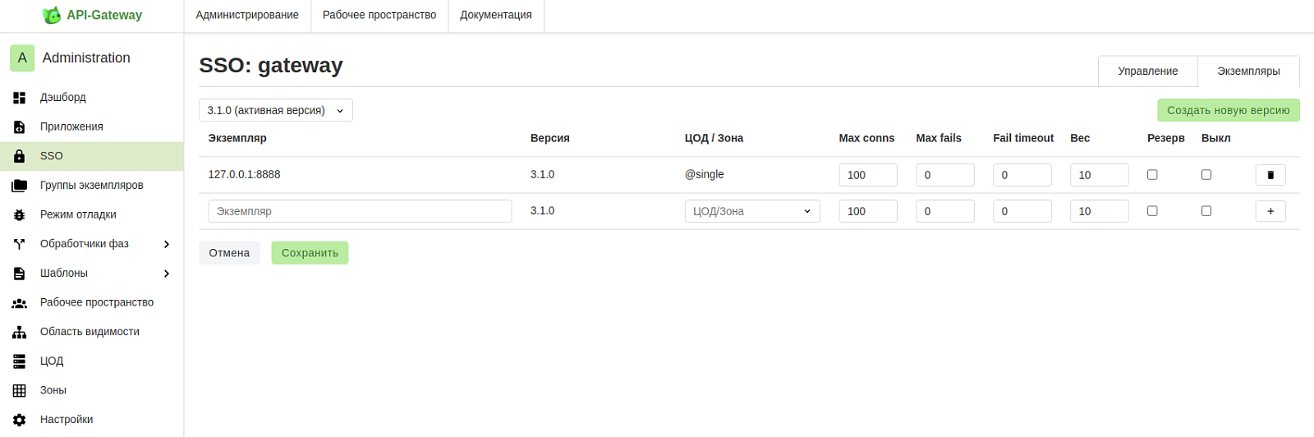The image size is (1314, 437).
Task: Open the top-bar Рабочее пространство menu
Action: 379,16
